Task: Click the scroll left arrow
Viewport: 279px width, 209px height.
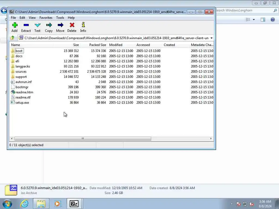Action: coord(12,139)
